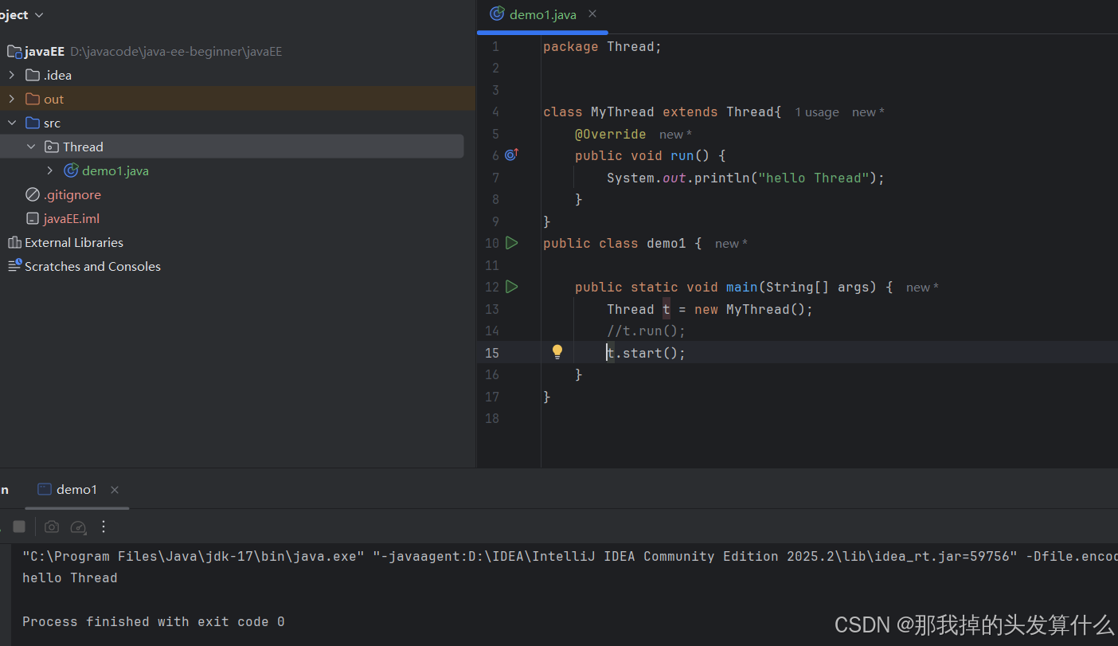Viewport: 1118px width, 646px height.
Task: Open the yellow lightbulb quick-fix on line 15
Action: click(x=557, y=351)
